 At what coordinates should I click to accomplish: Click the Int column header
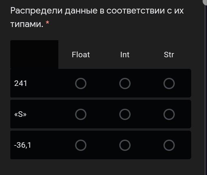point(125,55)
